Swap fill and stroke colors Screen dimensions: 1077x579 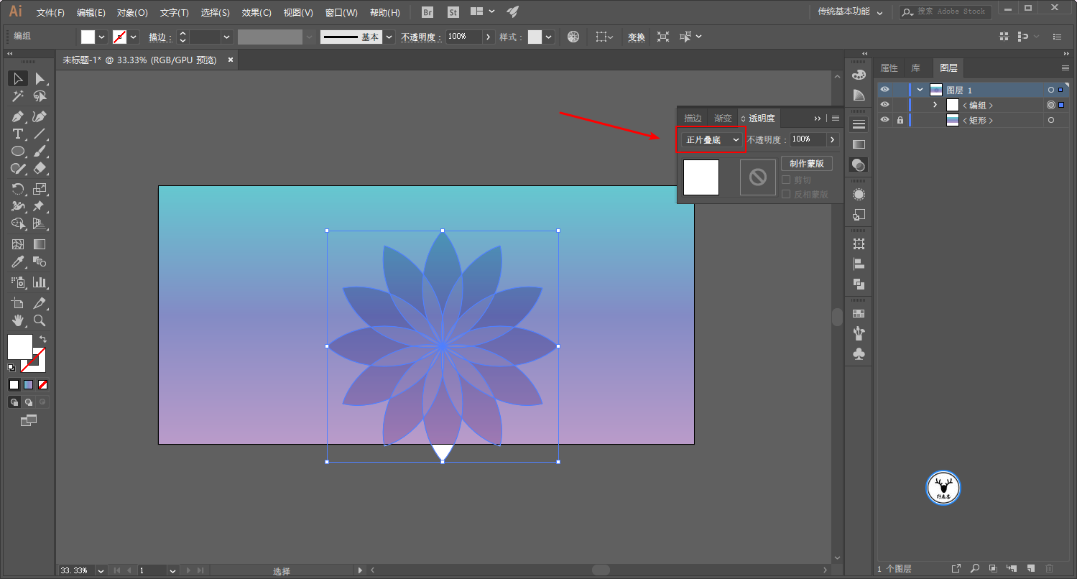pyautogui.click(x=43, y=339)
